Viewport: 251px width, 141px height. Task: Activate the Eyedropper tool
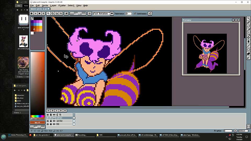point(249,30)
